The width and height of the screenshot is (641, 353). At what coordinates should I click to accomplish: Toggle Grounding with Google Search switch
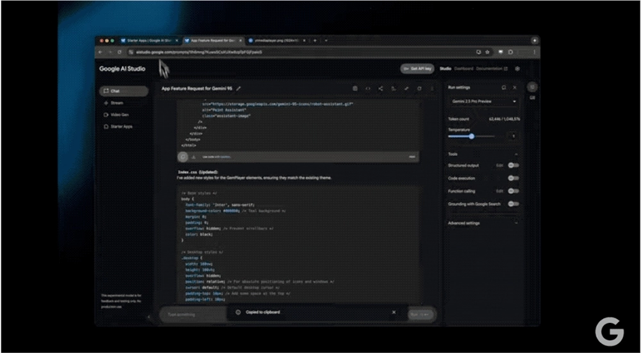pyautogui.click(x=513, y=203)
